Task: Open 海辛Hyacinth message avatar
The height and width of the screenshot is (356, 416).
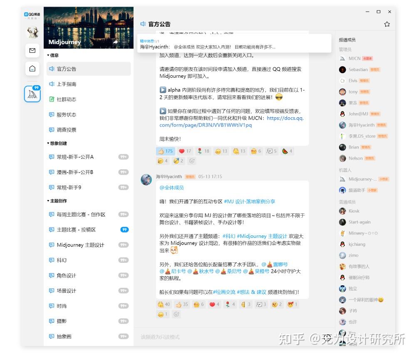Action: 146,180
